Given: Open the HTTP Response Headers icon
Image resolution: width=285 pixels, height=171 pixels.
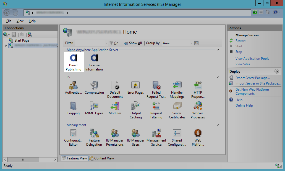Looking at the screenshot, I should pos(198,89).
